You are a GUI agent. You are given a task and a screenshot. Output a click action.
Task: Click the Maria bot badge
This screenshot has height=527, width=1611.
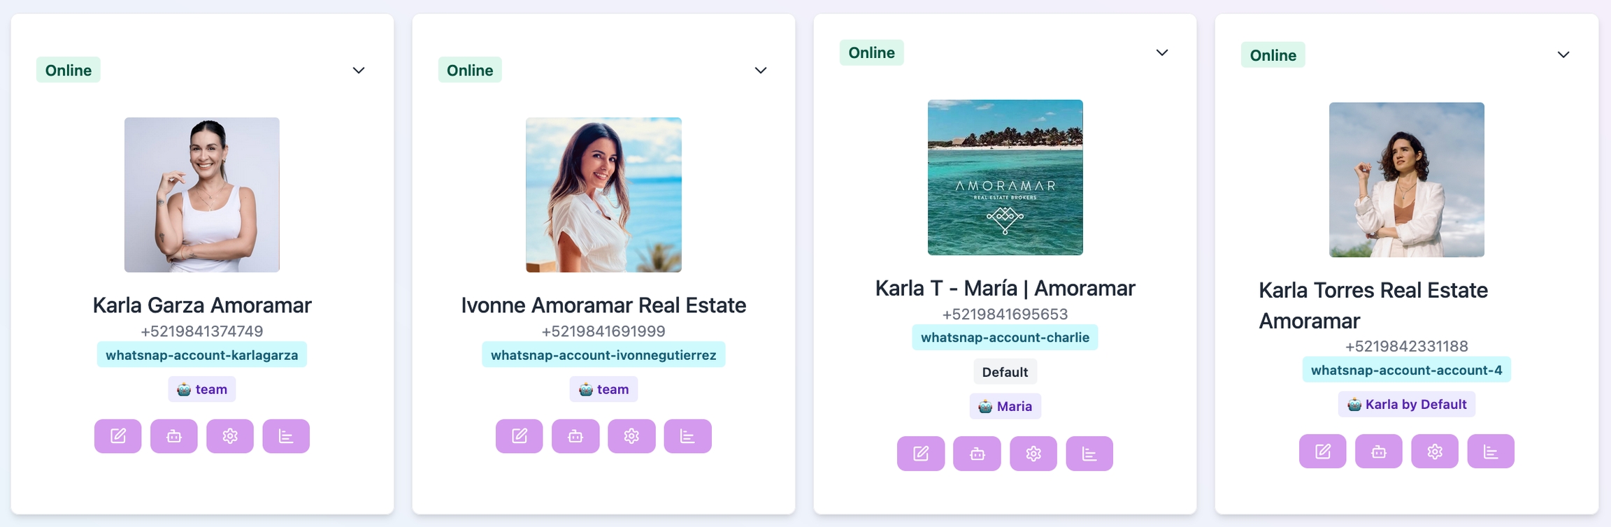[x=1005, y=406]
